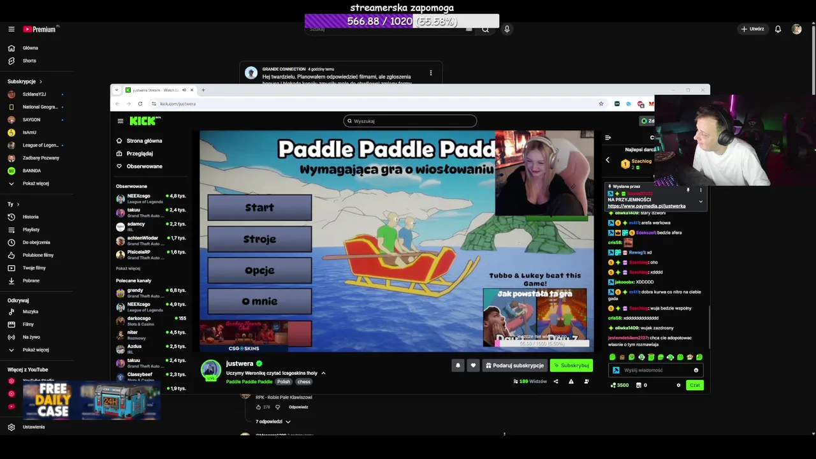This screenshot has height=459, width=816.
Task: Toggle the Kick sidebar hamburger menu
Action: [x=120, y=121]
